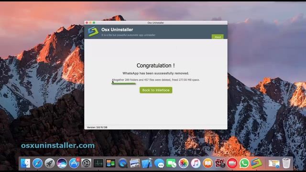Open App Store in the dock

coord(74,163)
